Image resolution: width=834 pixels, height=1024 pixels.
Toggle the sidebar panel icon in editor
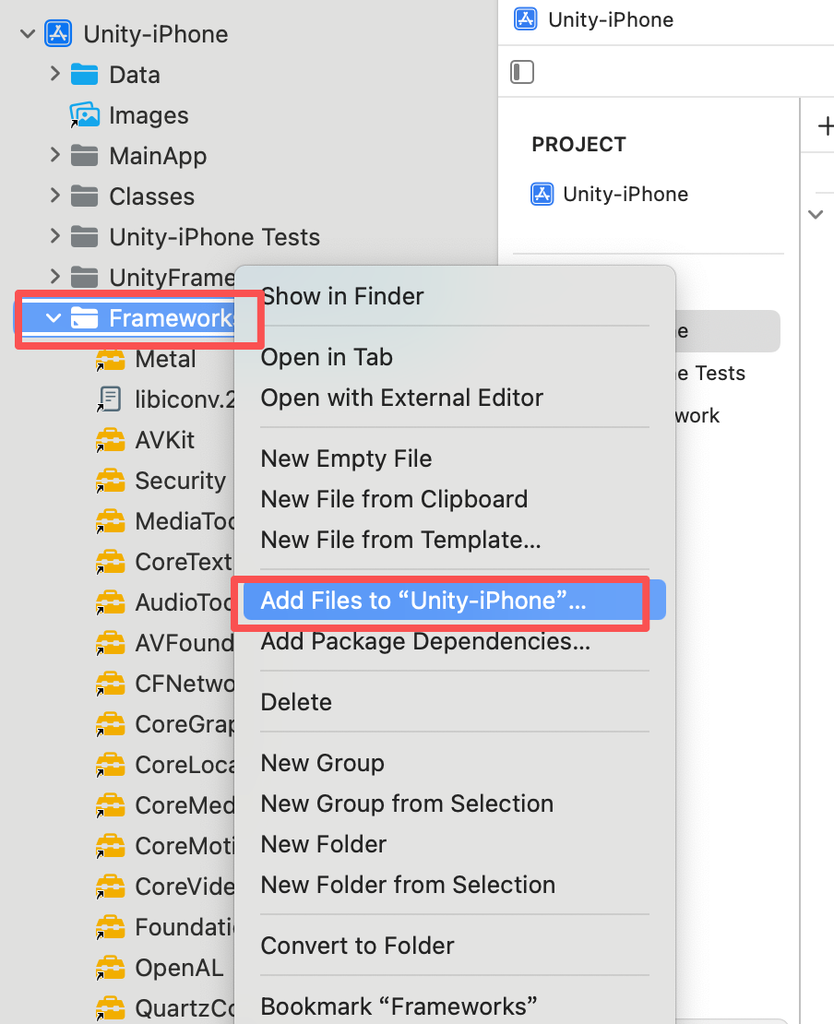point(522,72)
